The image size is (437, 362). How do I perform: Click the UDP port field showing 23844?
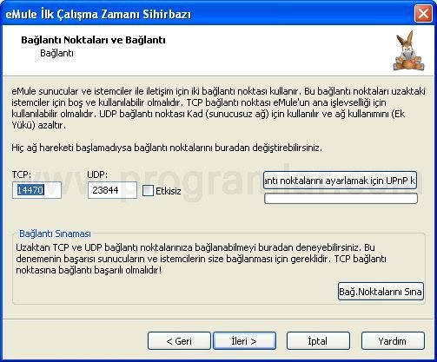click(x=112, y=190)
